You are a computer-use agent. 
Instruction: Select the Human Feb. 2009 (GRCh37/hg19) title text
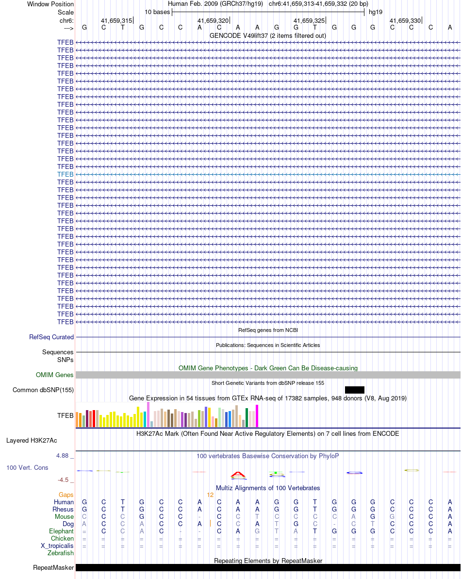[215, 4]
